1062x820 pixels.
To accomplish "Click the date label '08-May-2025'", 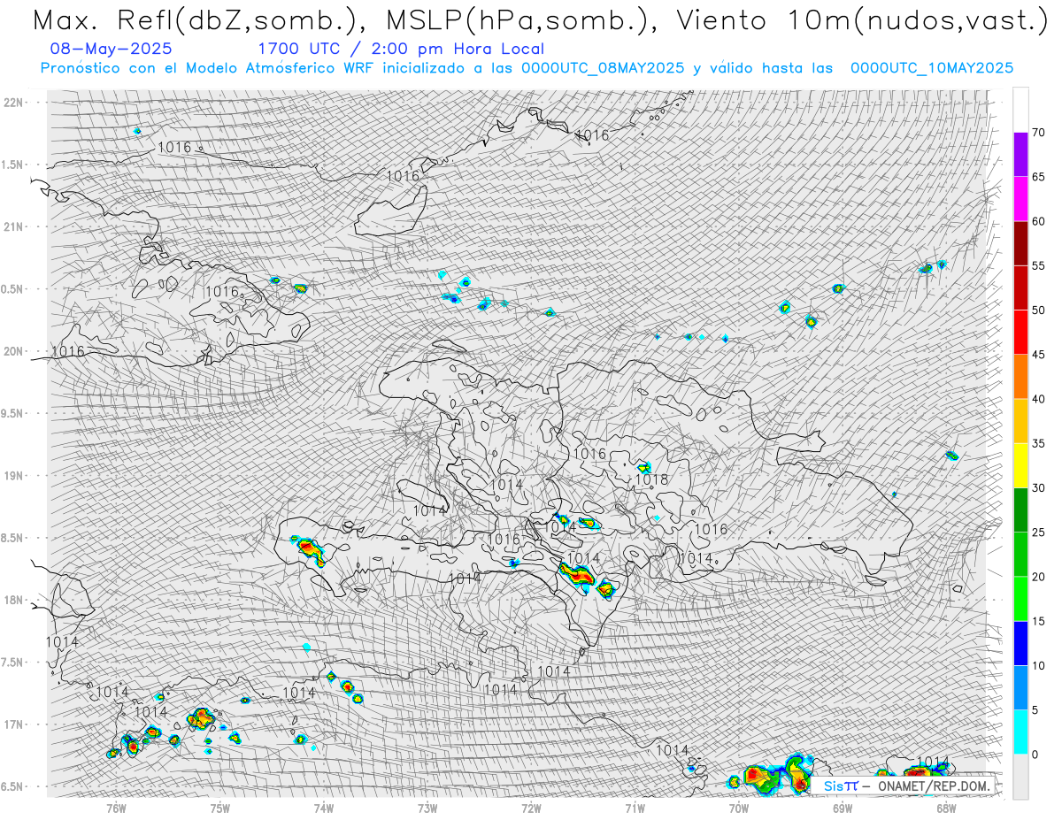I will click(112, 49).
